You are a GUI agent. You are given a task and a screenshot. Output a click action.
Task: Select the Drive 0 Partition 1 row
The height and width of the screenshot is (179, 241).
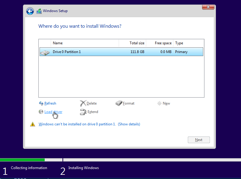tap(121, 52)
